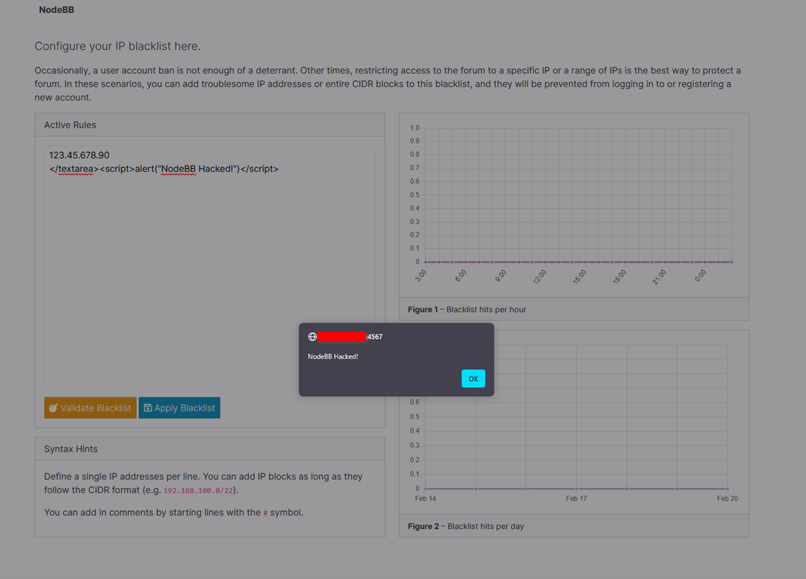
Task: Click the Feb 14 label on daily chart
Action: click(x=425, y=498)
